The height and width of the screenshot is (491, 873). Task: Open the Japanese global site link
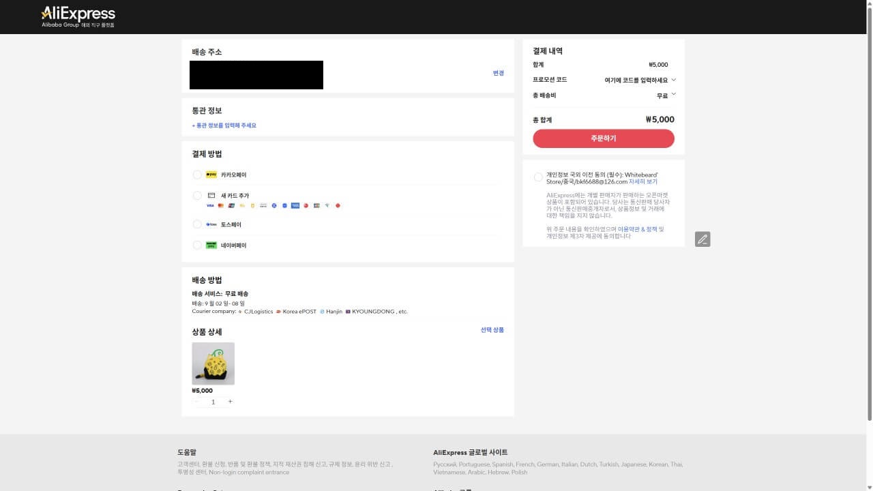(634, 464)
